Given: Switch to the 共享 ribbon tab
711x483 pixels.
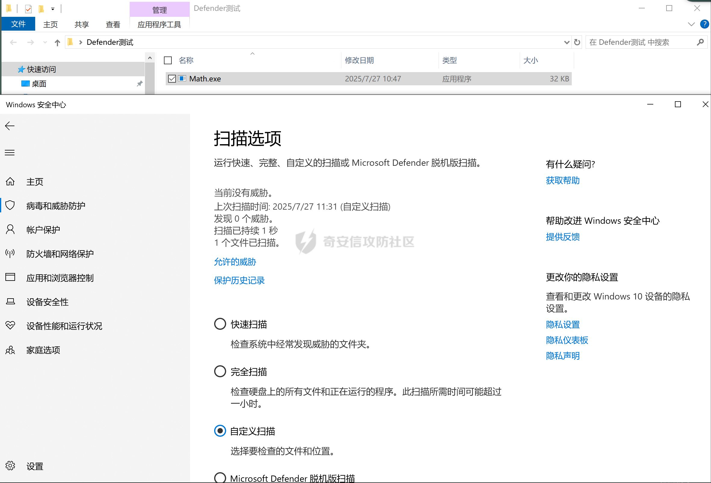Looking at the screenshot, I should click(82, 24).
